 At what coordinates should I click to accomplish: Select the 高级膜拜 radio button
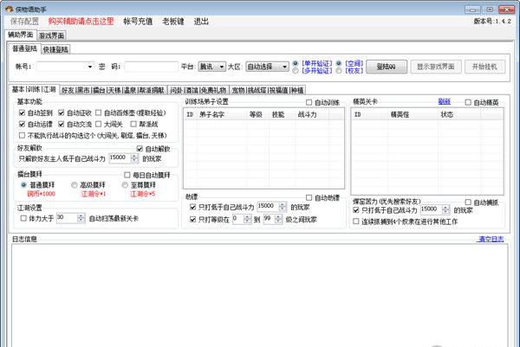pos(74,186)
